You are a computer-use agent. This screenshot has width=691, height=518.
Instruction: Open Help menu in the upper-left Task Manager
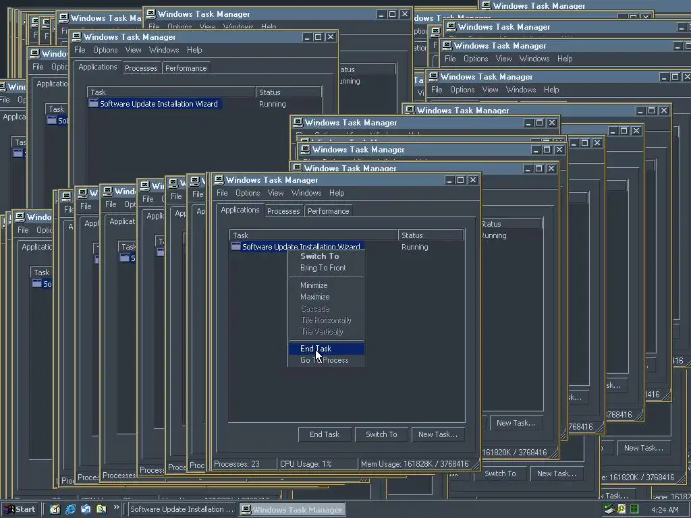(194, 50)
